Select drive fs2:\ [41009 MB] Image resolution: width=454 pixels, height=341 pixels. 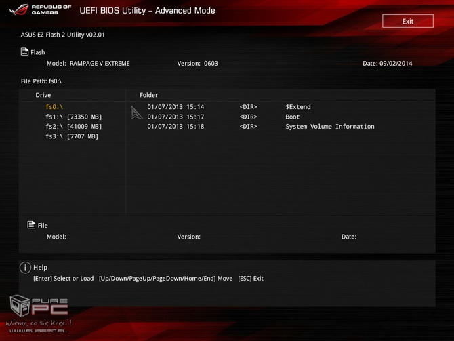point(74,127)
